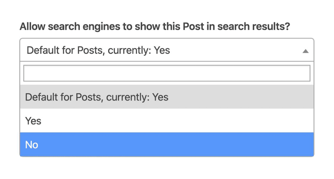Image resolution: width=334 pixels, height=179 pixels.
Task: Close dropdown via the upward triangle
Action: click(305, 51)
